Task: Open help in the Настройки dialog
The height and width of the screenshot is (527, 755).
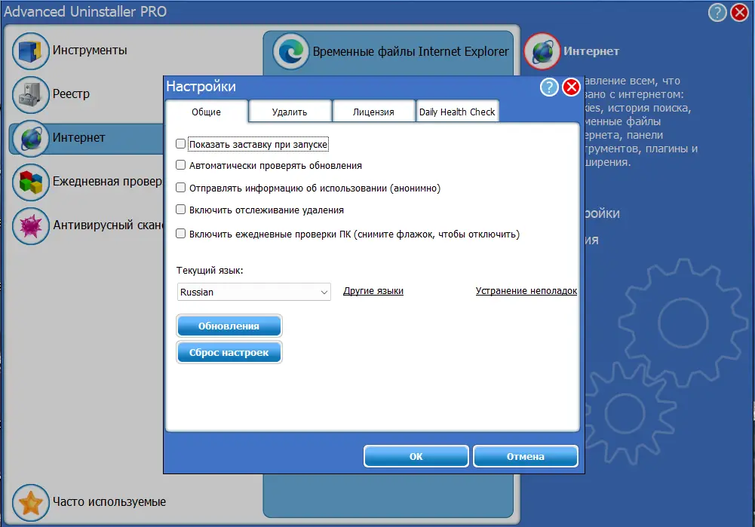Action: [x=549, y=87]
